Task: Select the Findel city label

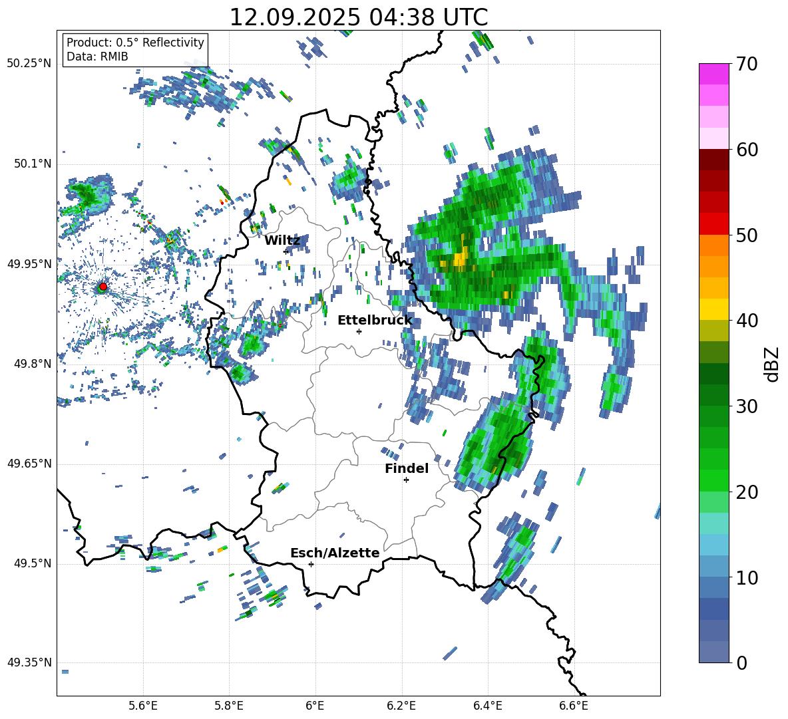Action: (407, 468)
